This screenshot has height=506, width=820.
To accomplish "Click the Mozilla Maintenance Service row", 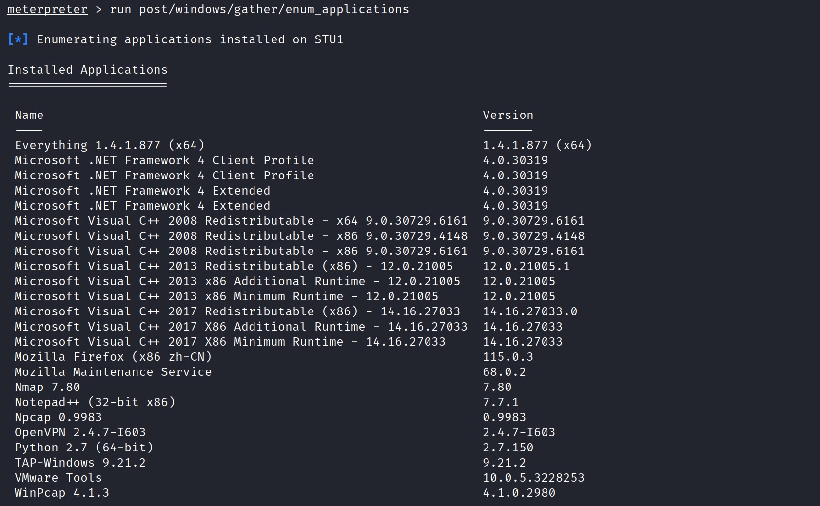I will (113, 372).
